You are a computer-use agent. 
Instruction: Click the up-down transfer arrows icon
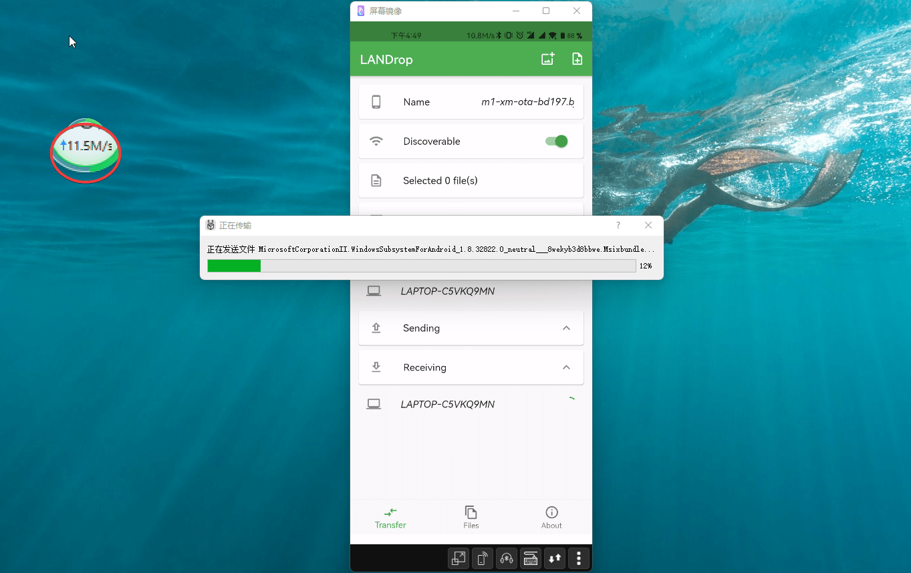[x=555, y=558]
